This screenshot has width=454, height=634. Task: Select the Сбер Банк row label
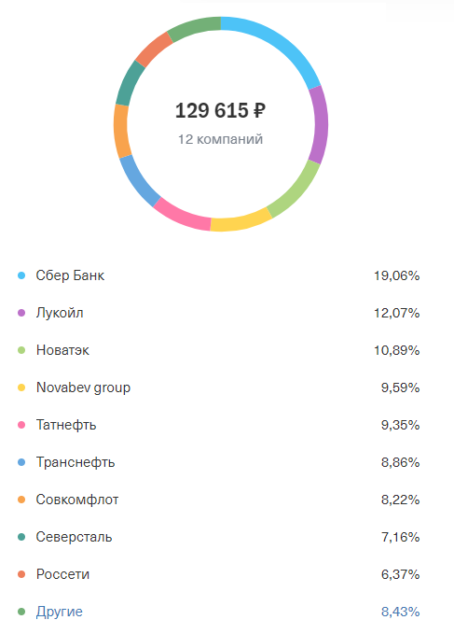tap(70, 275)
